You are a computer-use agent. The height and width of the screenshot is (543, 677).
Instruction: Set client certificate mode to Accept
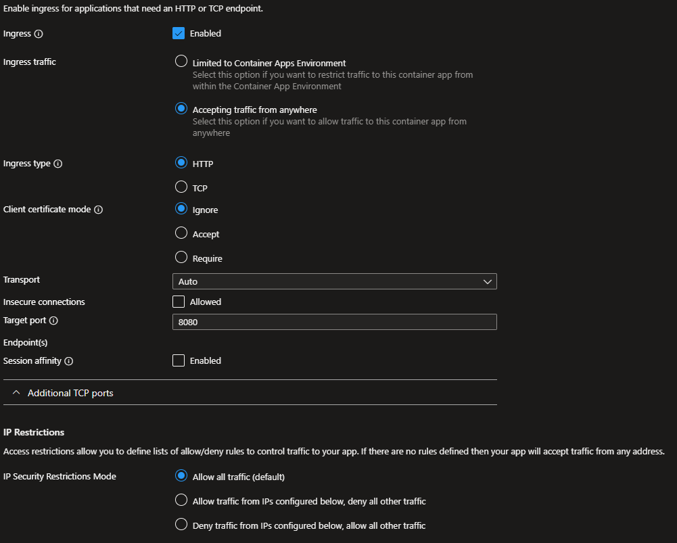181,233
